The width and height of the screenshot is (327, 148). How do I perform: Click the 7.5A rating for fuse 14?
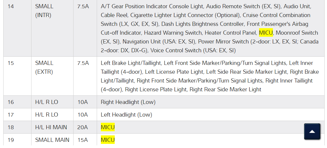tap(83, 6)
